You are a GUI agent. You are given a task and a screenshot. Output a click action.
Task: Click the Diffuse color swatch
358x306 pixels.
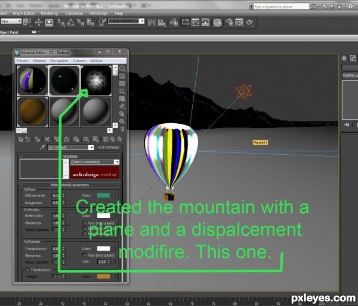[104, 195]
